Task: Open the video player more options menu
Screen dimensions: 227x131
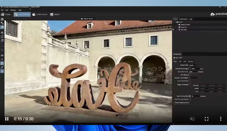Action: coord(221,119)
